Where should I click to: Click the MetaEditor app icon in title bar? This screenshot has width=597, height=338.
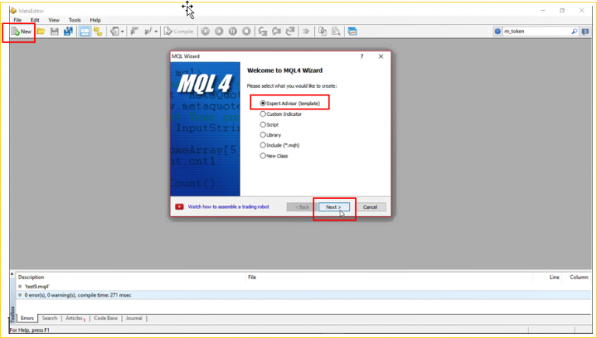(13, 10)
